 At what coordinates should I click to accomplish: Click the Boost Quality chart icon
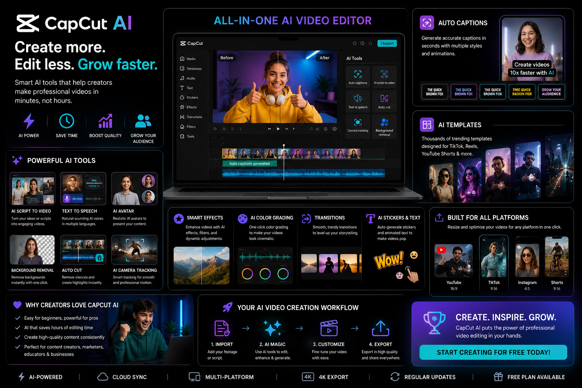pos(105,121)
